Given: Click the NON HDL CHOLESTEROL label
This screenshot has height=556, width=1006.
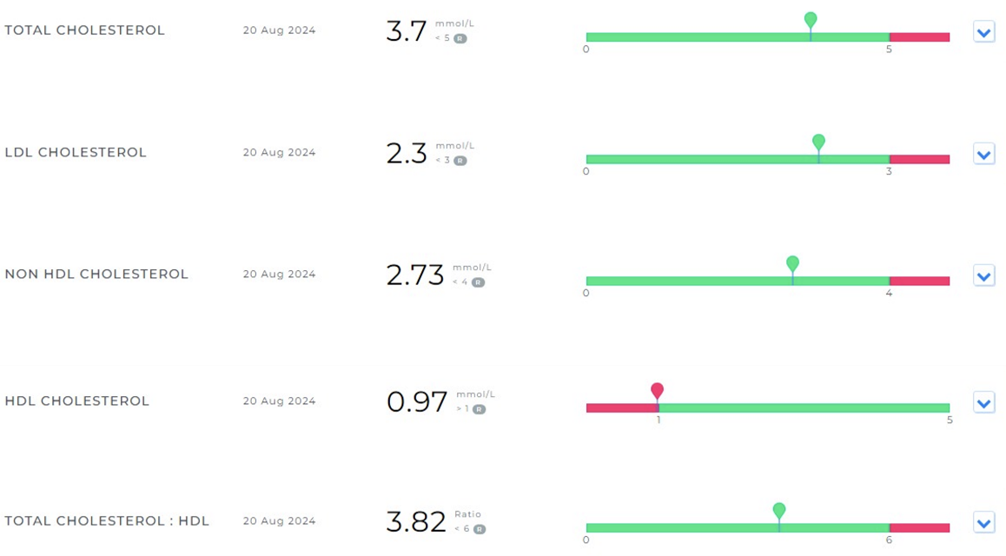Looking at the screenshot, I should pos(96,275).
